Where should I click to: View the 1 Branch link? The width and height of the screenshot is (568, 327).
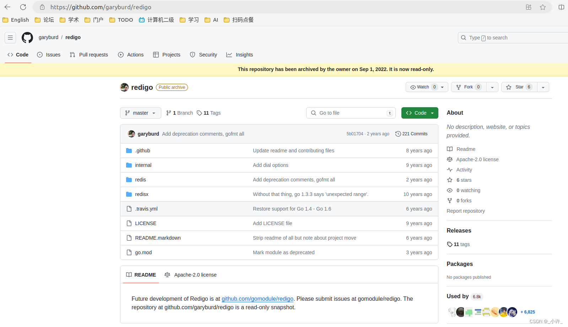[179, 113]
